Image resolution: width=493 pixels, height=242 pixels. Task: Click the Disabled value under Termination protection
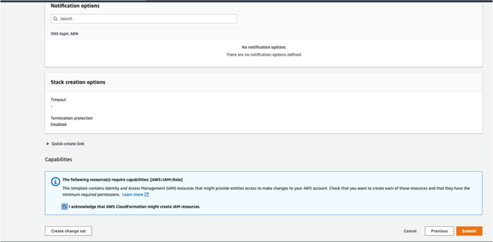coord(59,125)
